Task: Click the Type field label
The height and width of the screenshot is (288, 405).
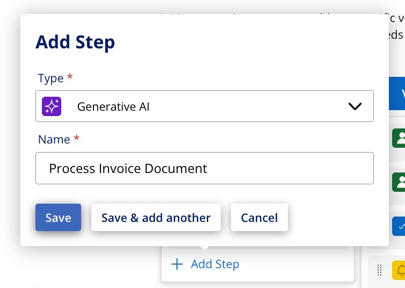Action: (51, 78)
